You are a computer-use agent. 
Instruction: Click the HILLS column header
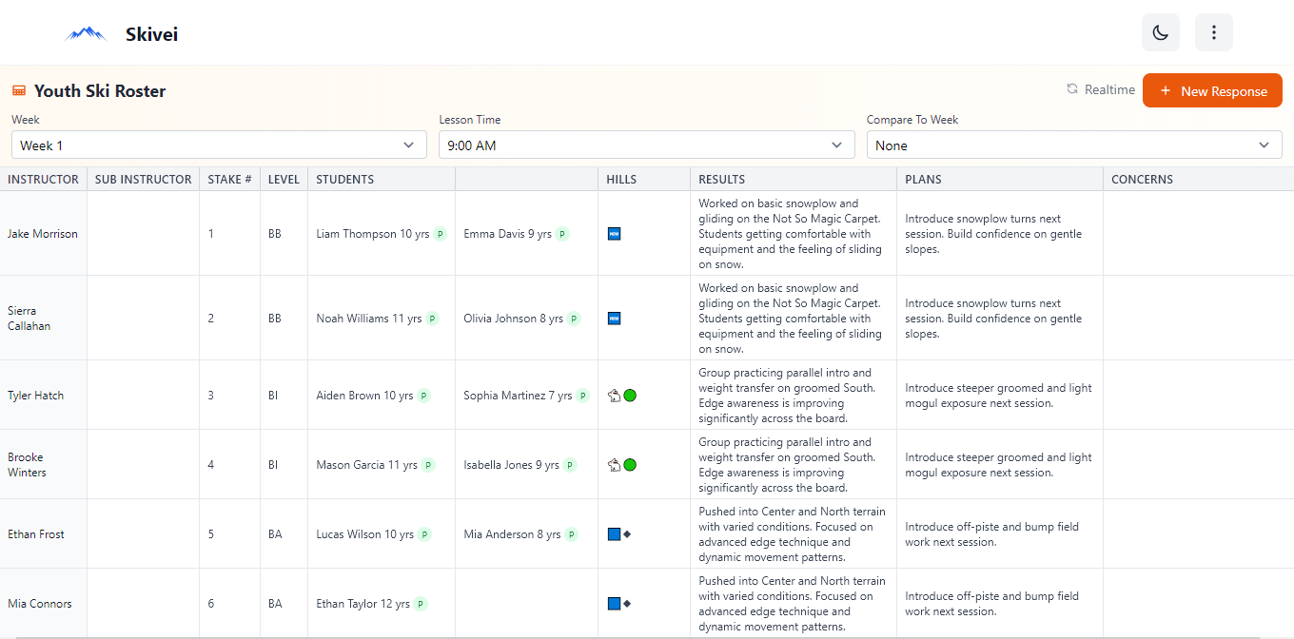644,179
